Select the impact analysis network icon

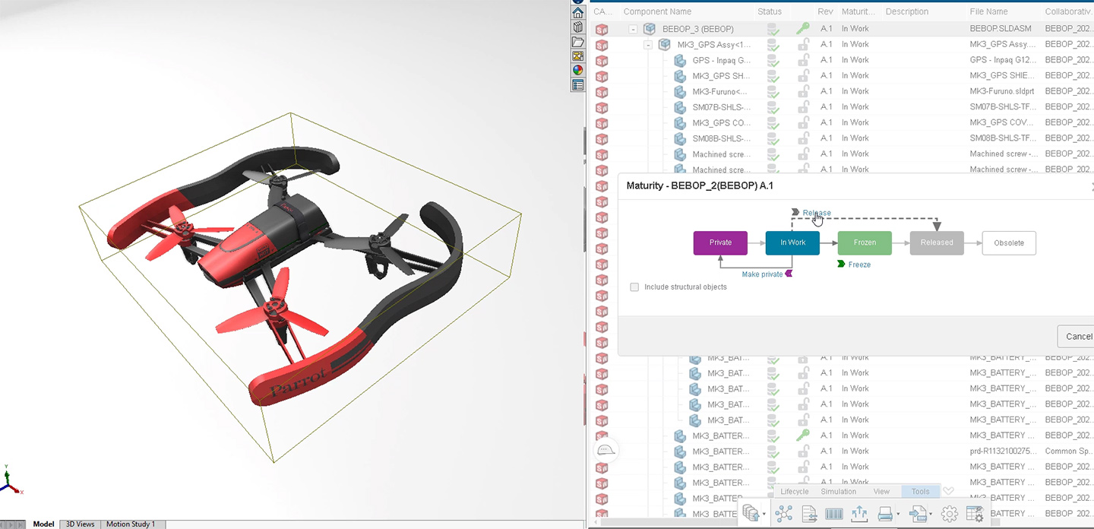point(783,513)
